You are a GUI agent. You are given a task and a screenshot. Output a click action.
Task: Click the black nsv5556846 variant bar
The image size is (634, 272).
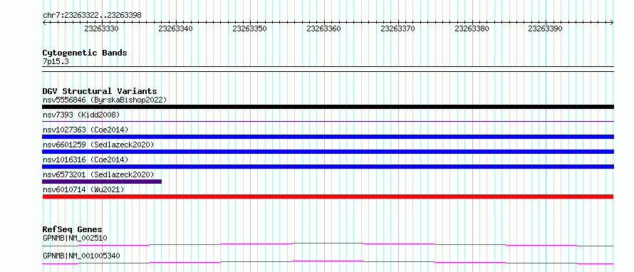tap(328, 107)
